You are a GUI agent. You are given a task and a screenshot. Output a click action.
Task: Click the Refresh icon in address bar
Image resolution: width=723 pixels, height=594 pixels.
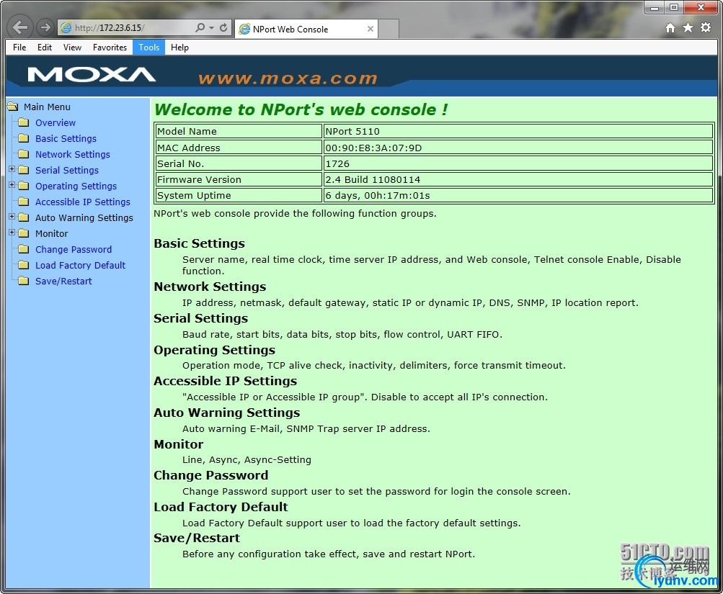pos(223,27)
